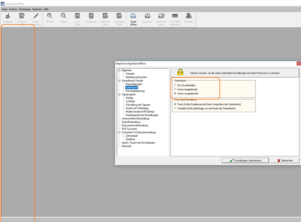Click the Größer zoom-in icon
Viewport: 301px width, 222px height.
[50, 16]
